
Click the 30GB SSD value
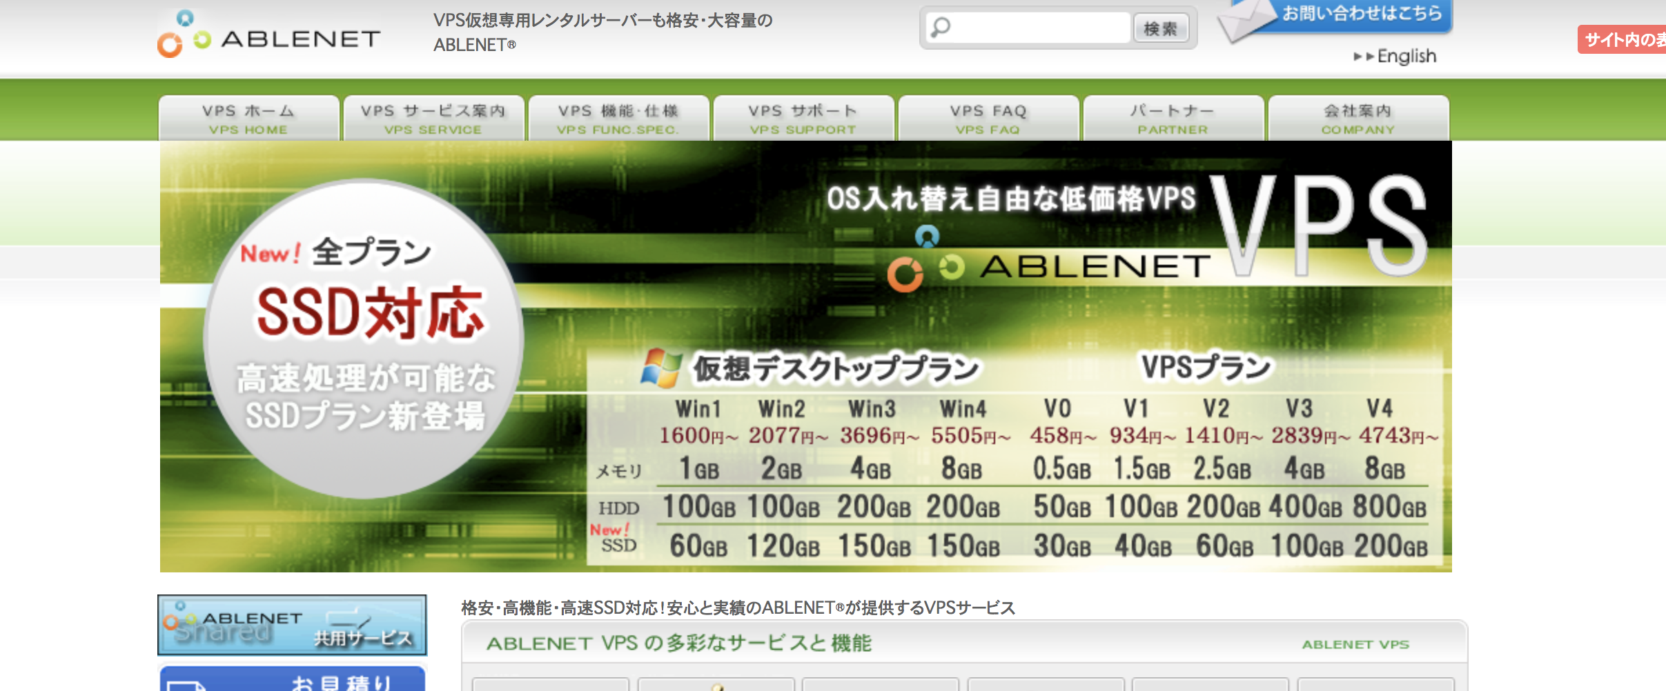point(1061,546)
